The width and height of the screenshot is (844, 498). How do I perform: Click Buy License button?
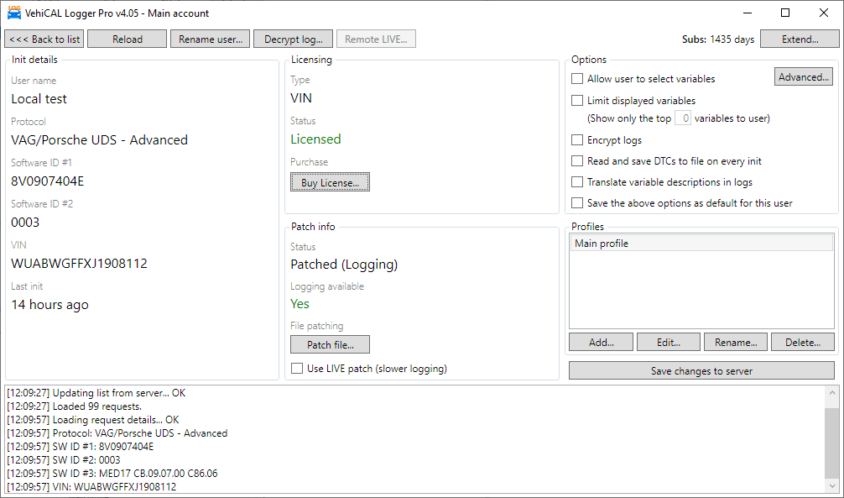pos(330,182)
